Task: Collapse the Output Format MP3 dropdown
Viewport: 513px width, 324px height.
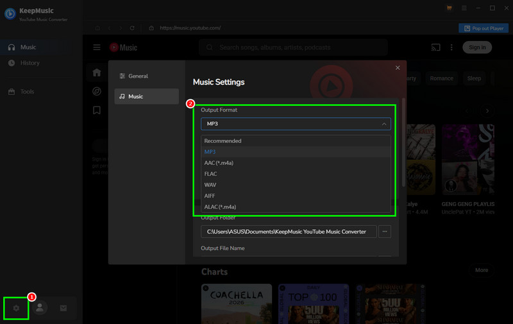Action: pyautogui.click(x=296, y=124)
